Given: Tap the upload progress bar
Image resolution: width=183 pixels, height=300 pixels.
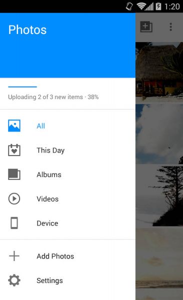Looking at the screenshot, I should (23, 86).
